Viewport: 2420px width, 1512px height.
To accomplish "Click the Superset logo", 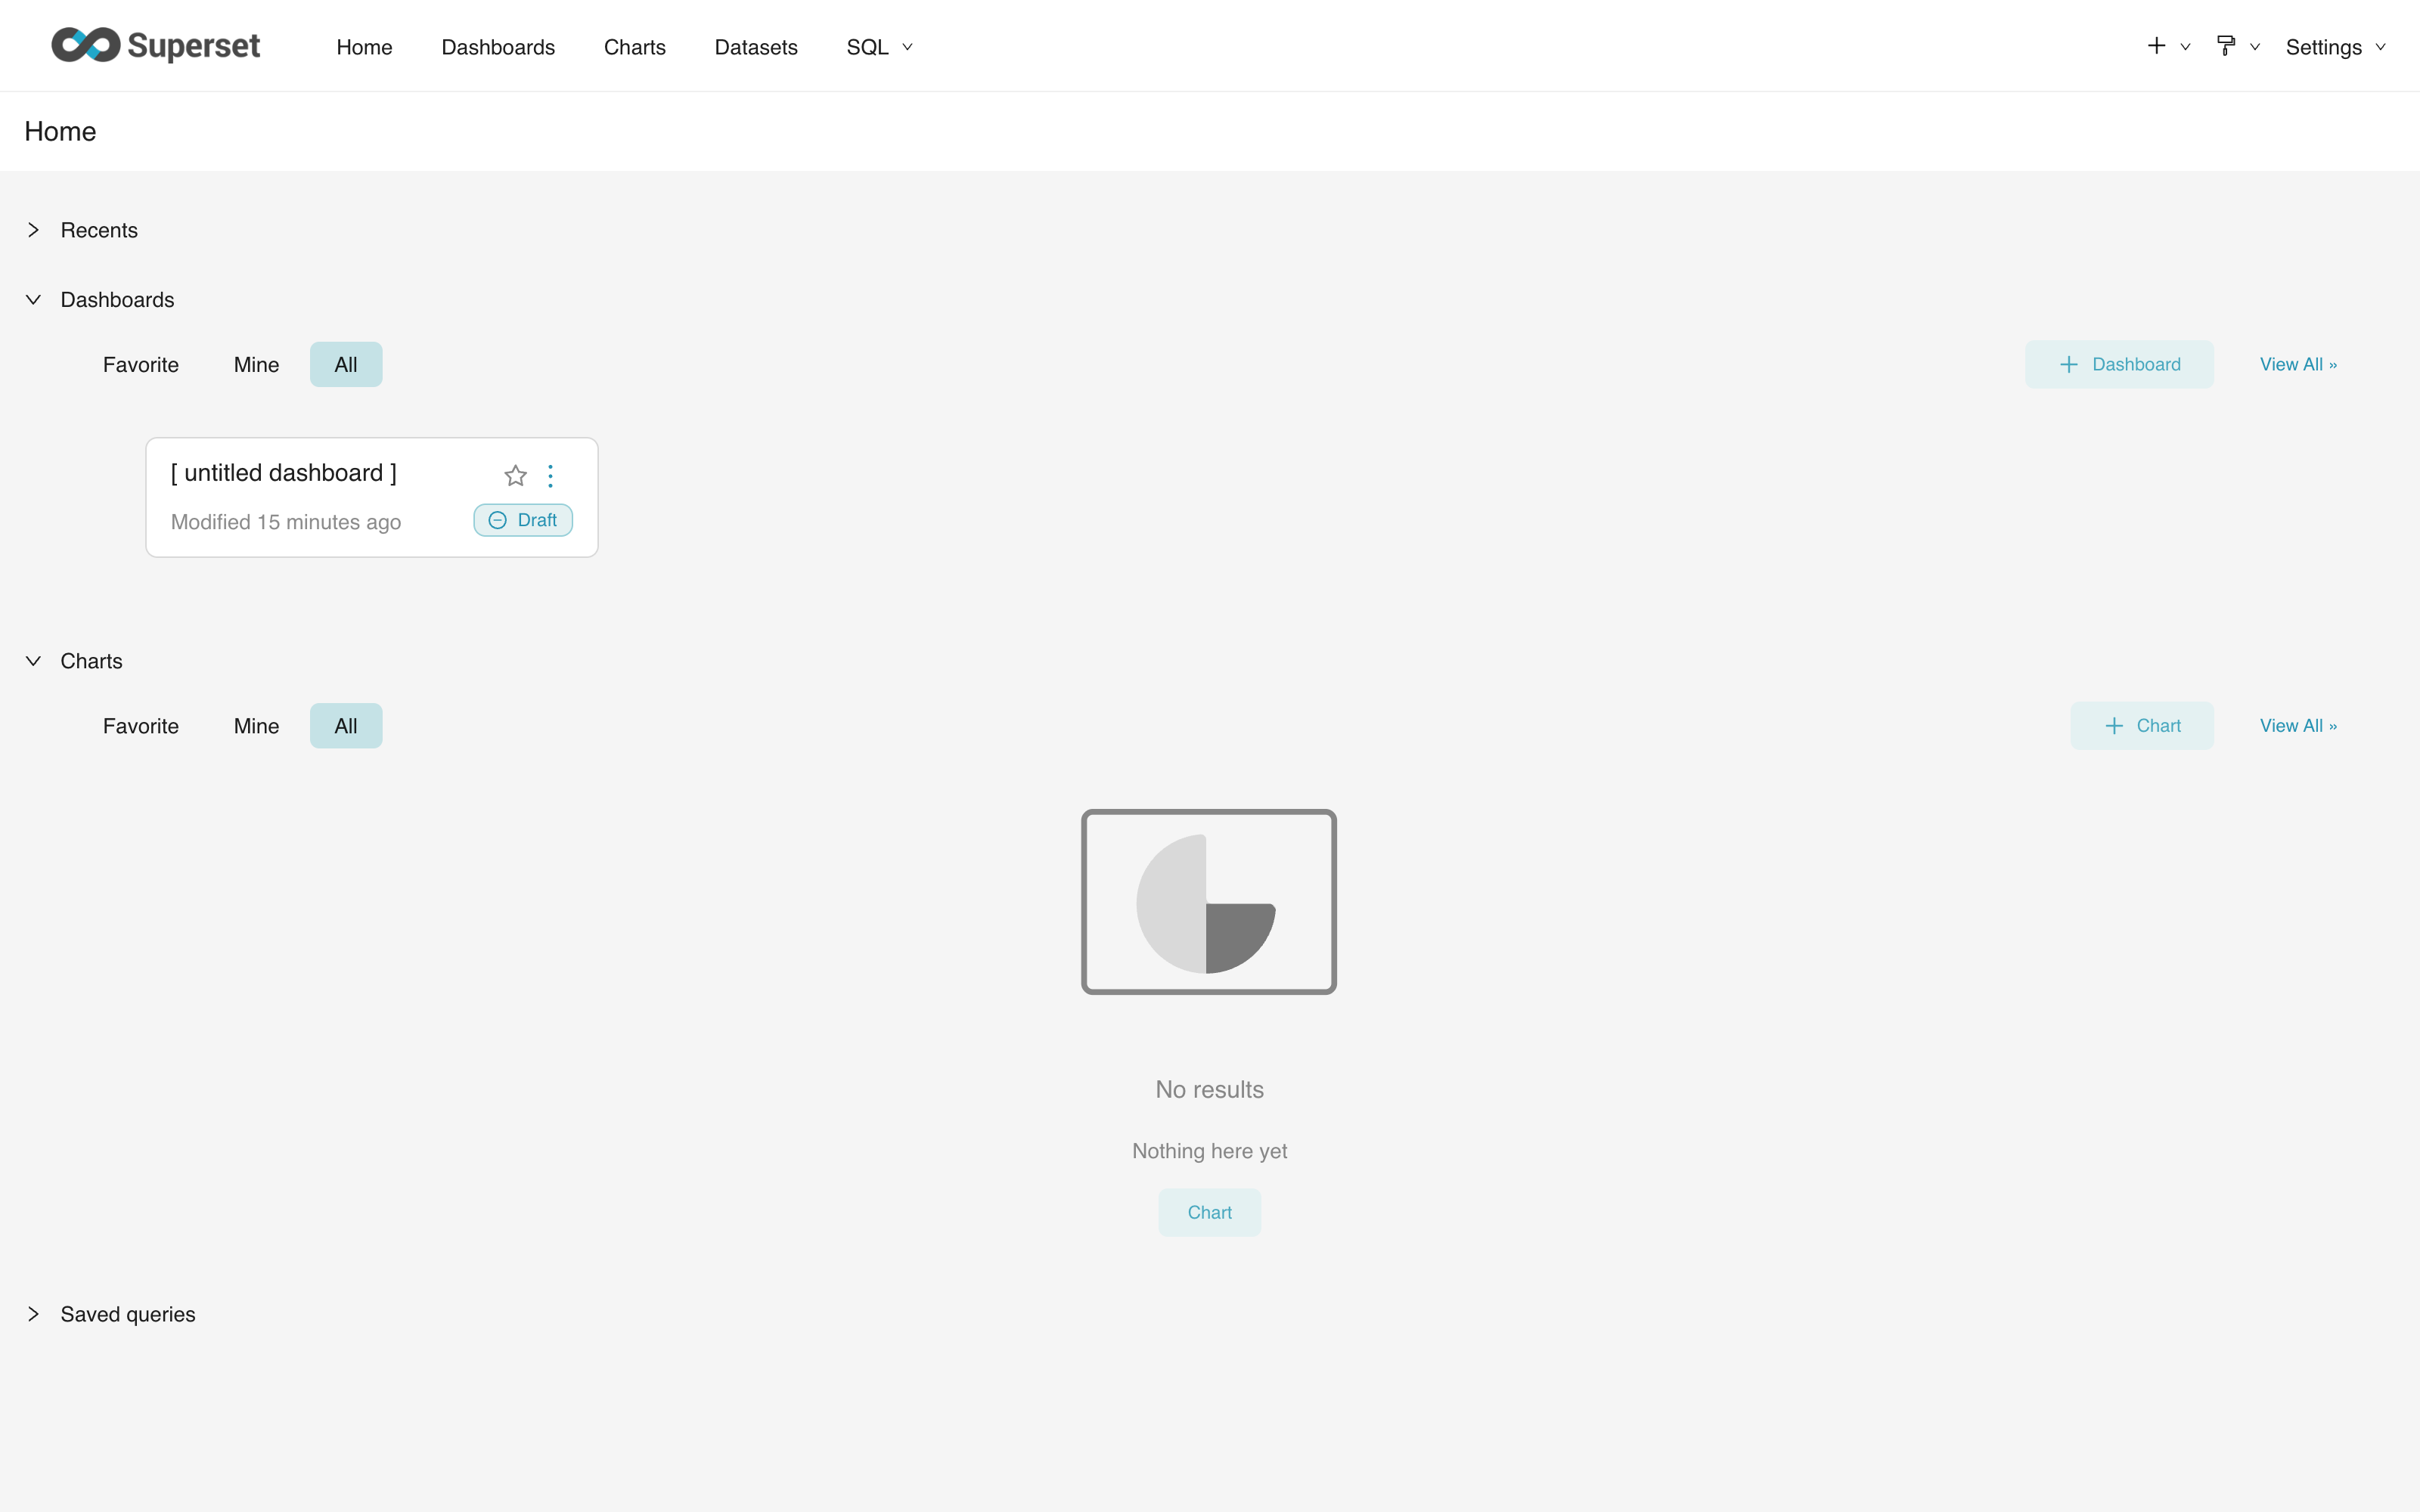I will click(x=156, y=45).
